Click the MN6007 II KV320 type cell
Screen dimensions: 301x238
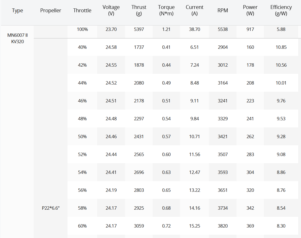(17, 38)
